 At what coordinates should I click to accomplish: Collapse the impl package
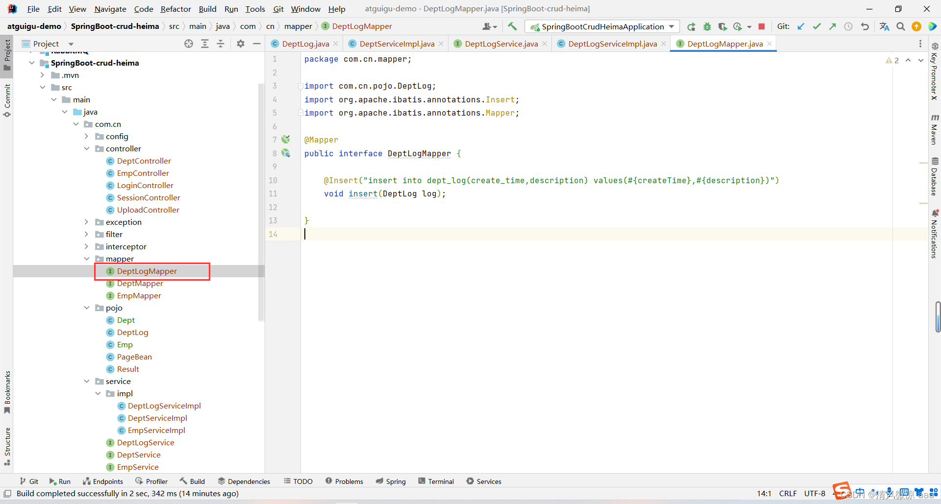tap(98, 393)
